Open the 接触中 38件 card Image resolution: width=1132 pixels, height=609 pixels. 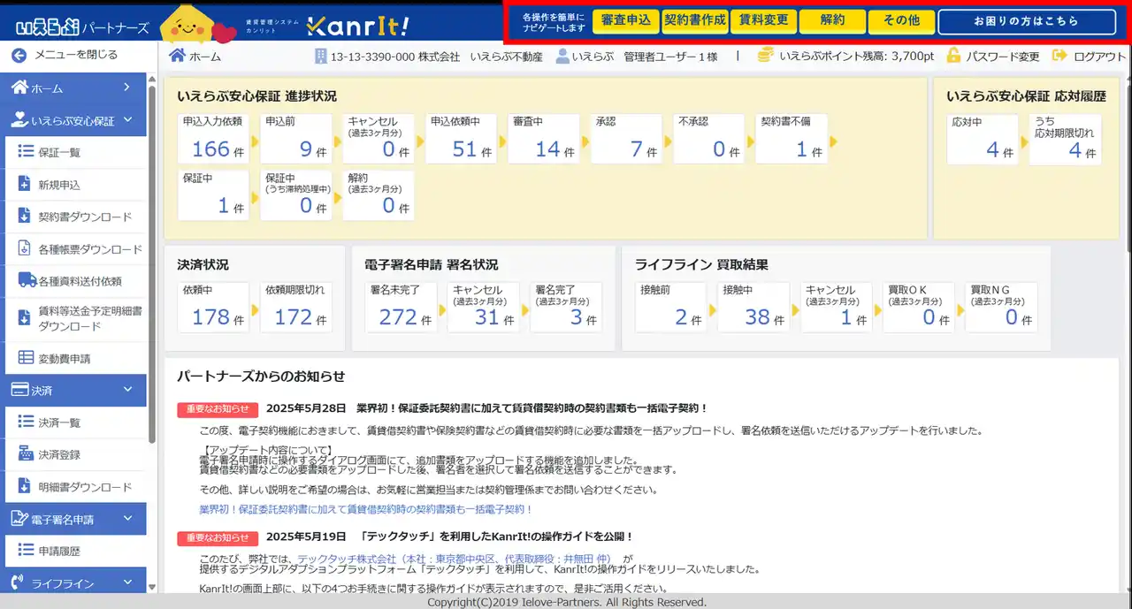tap(753, 307)
